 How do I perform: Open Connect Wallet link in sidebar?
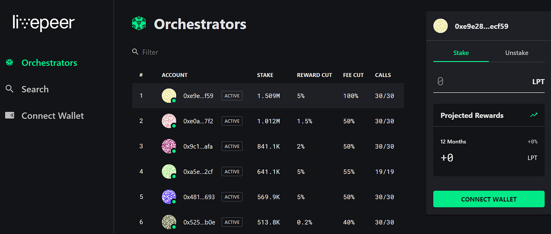tap(53, 115)
